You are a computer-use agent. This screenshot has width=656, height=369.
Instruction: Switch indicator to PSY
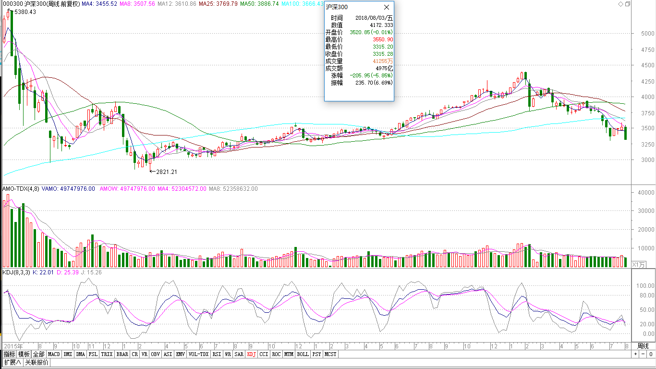click(x=316, y=355)
